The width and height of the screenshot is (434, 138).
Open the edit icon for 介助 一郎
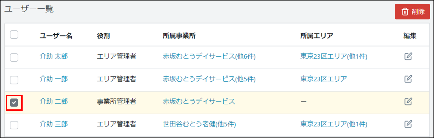(408, 79)
